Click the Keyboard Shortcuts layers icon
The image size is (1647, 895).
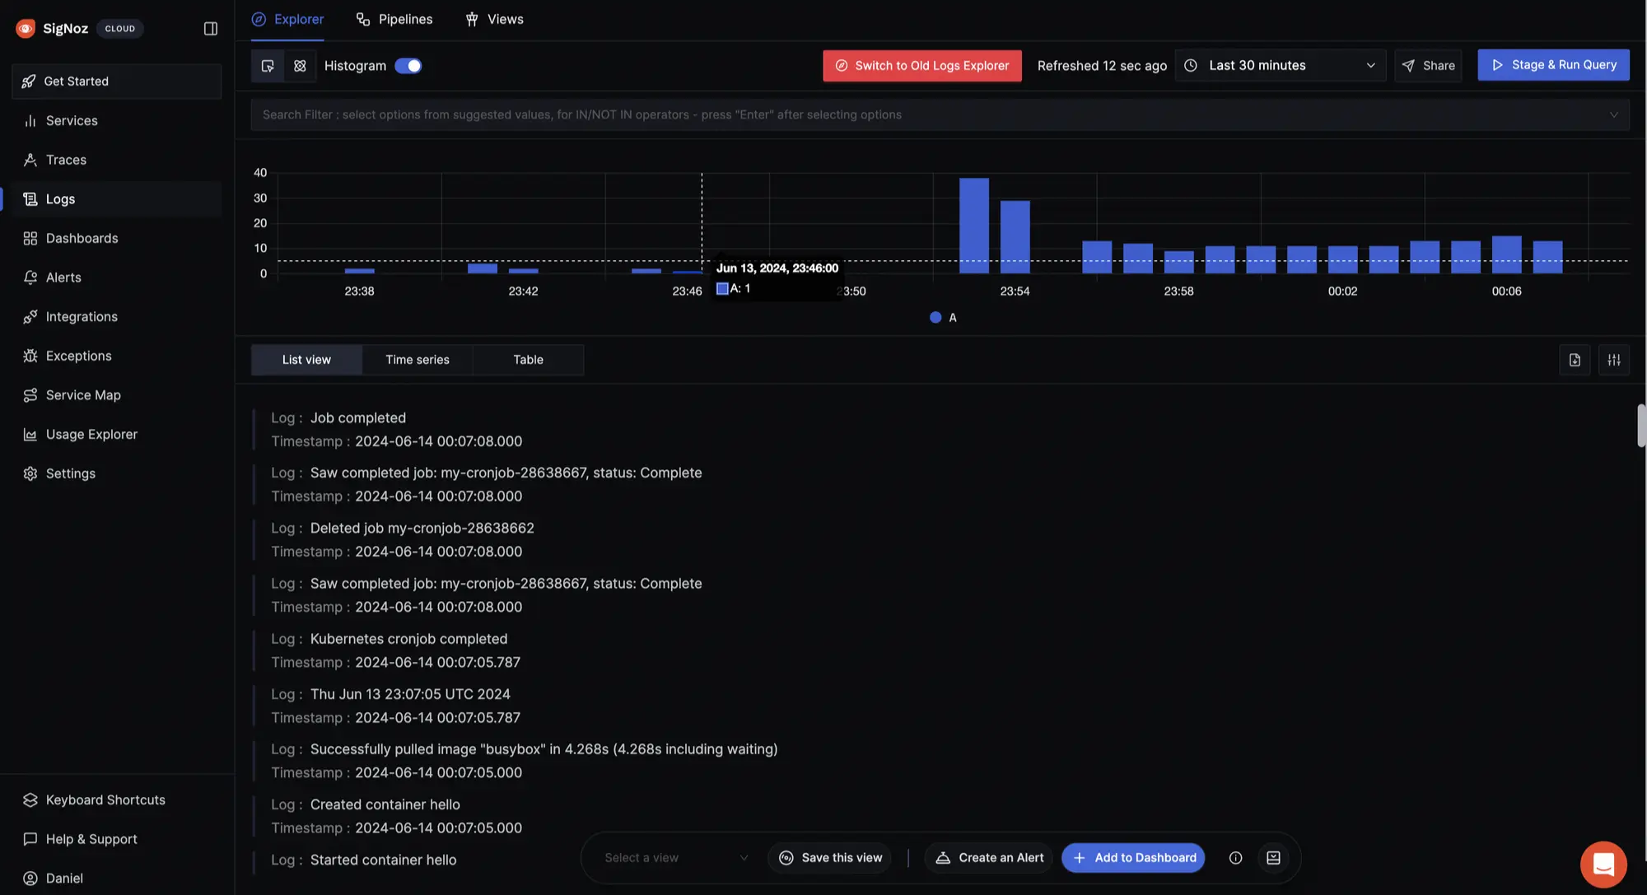[x=30, y=800]
